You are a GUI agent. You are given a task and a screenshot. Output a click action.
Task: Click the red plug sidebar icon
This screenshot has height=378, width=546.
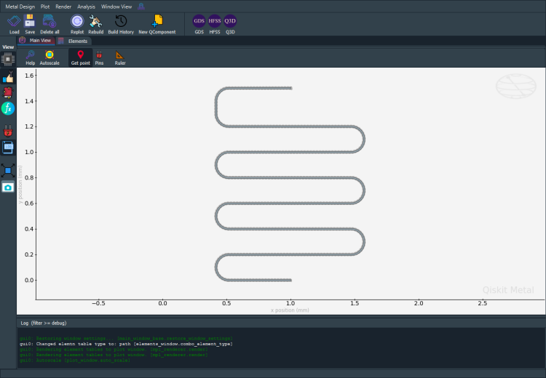[8, 131]
